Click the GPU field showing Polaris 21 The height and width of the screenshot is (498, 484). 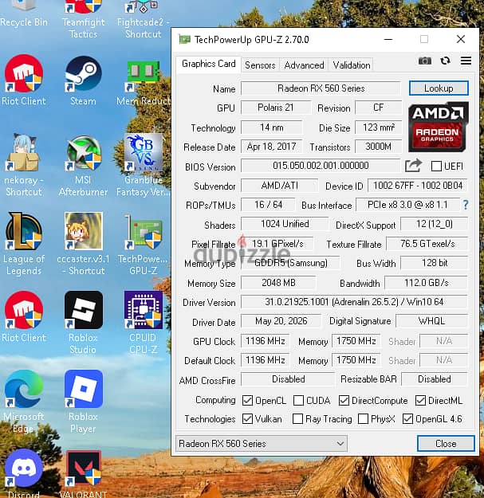click(276, 108)
